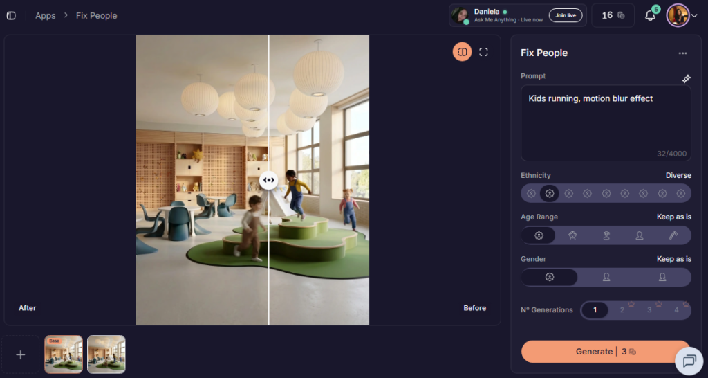Choose the walking cane elderly age icon
The width and height of the screenshot is (708, 378).
pos(673,235)
